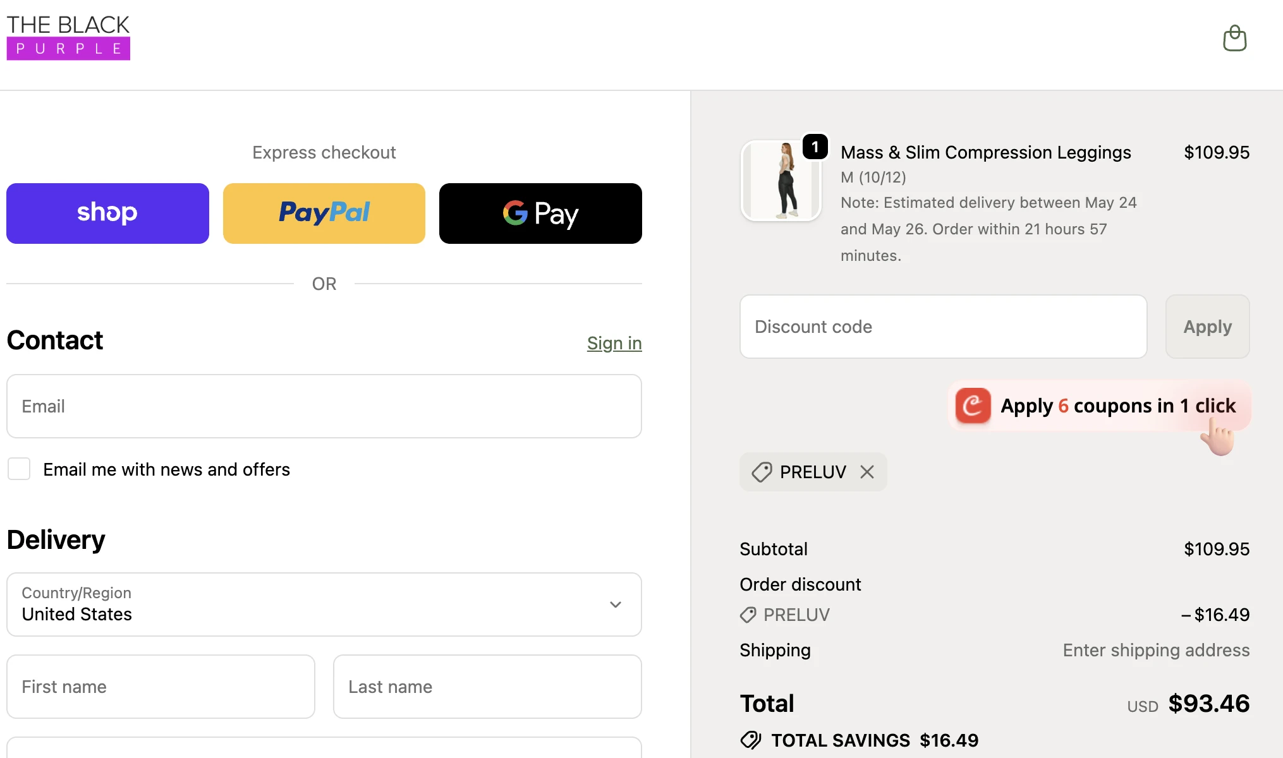Click the coupon extension logo icon
The height and width of the screenshot is (758, 1283).
tap(973, 406)
